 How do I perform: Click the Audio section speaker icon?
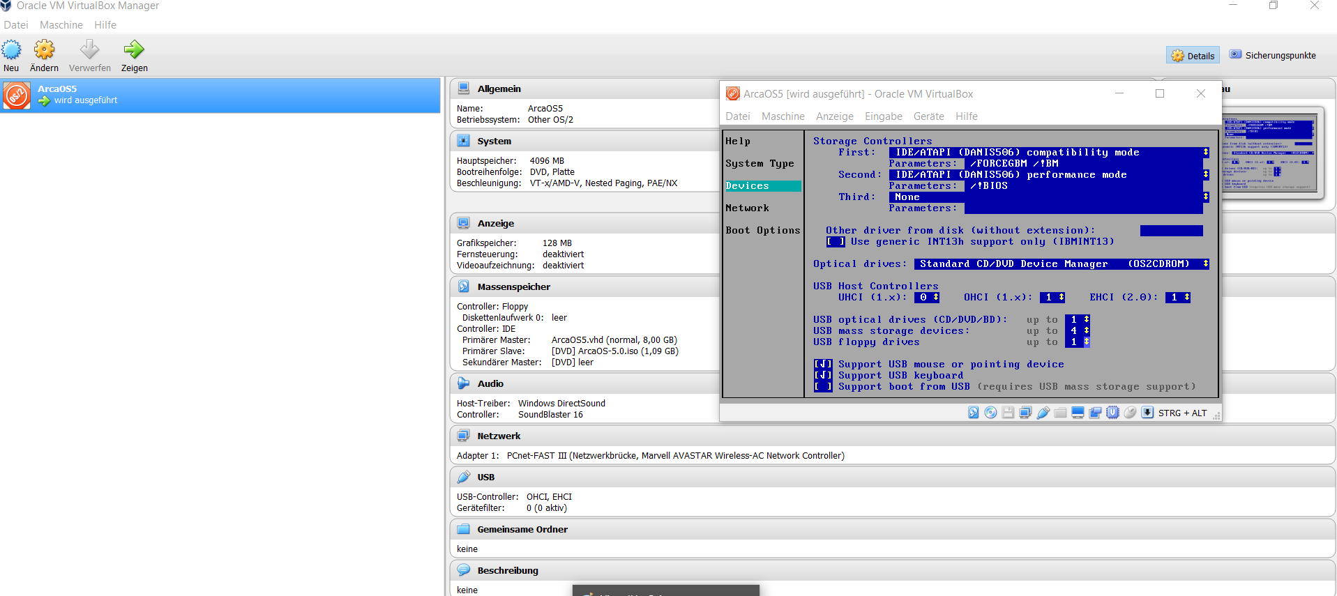[463, 383]
